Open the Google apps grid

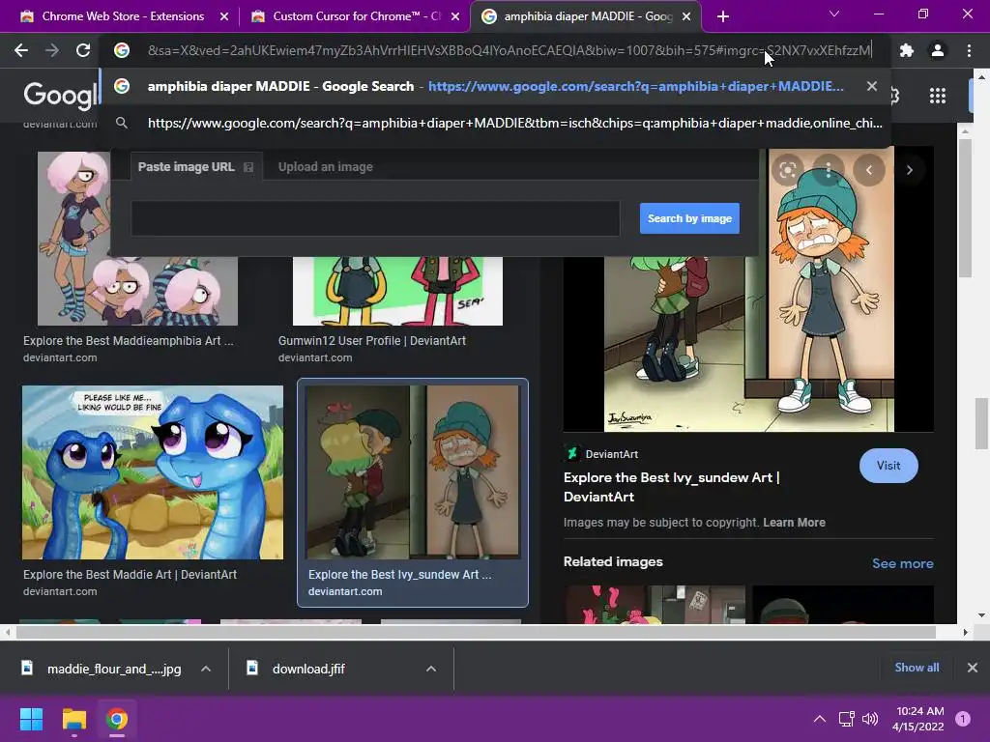938,96
